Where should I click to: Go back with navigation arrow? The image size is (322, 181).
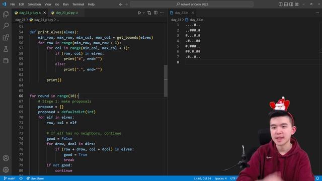pyautogui.click(x=121, y=5)
